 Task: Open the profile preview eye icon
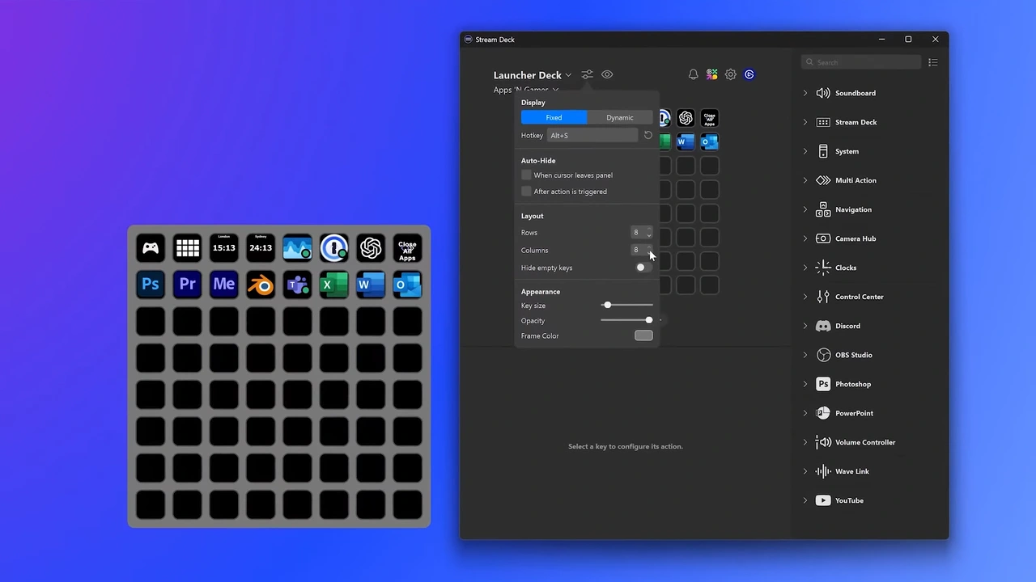(607, 74)
